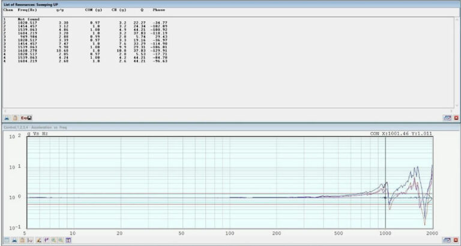Click the print icon in the resonance list toolbar

point(7,118)
